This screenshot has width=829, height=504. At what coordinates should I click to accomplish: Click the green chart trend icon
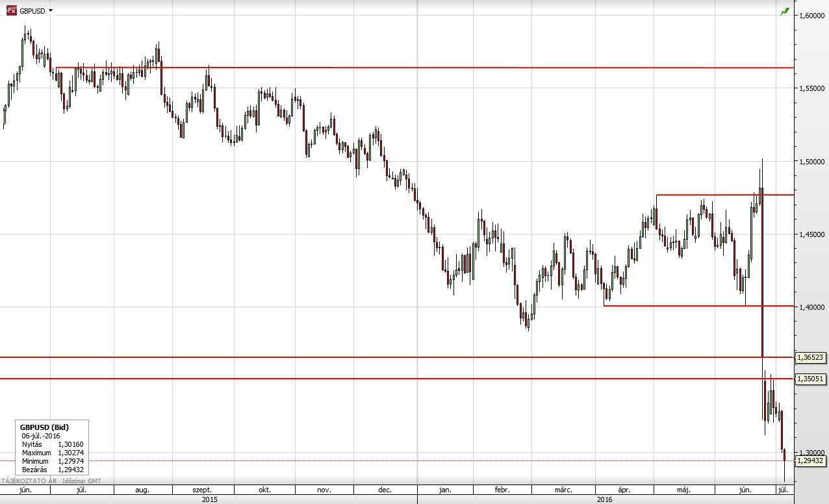point(785,12)
